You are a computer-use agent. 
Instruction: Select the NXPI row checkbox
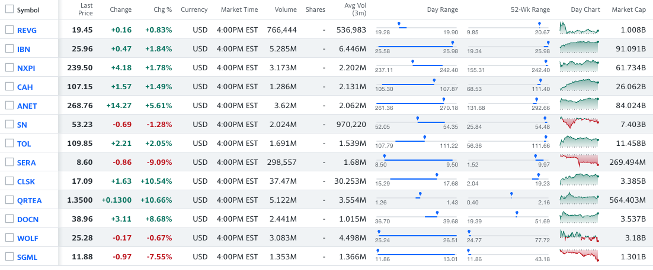9,67
